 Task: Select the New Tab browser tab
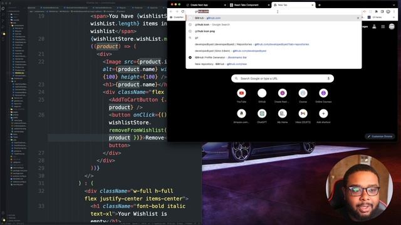click(x=293, y=5)
